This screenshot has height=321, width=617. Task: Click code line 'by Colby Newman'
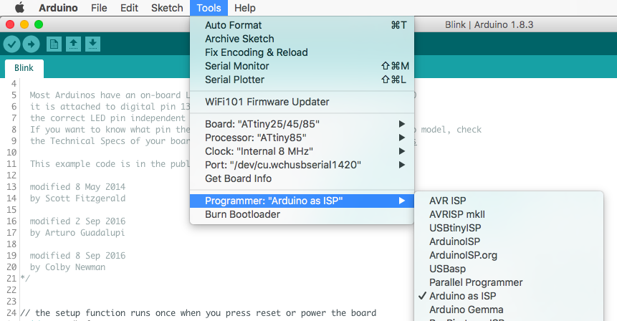click(x=67, y=267)
